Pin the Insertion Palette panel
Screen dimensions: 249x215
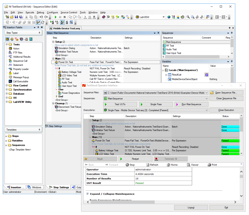point(39,28)
